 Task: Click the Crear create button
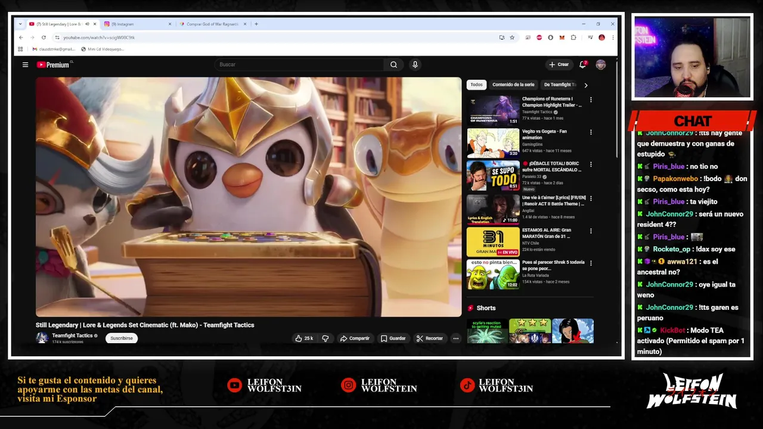pyautogui.click(x=559, y=64)
